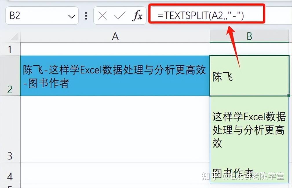The width and height of the screenshot is (292, 188).
Task: Click the spill handle dot on cell B2
Action: (x=289, y=95)
